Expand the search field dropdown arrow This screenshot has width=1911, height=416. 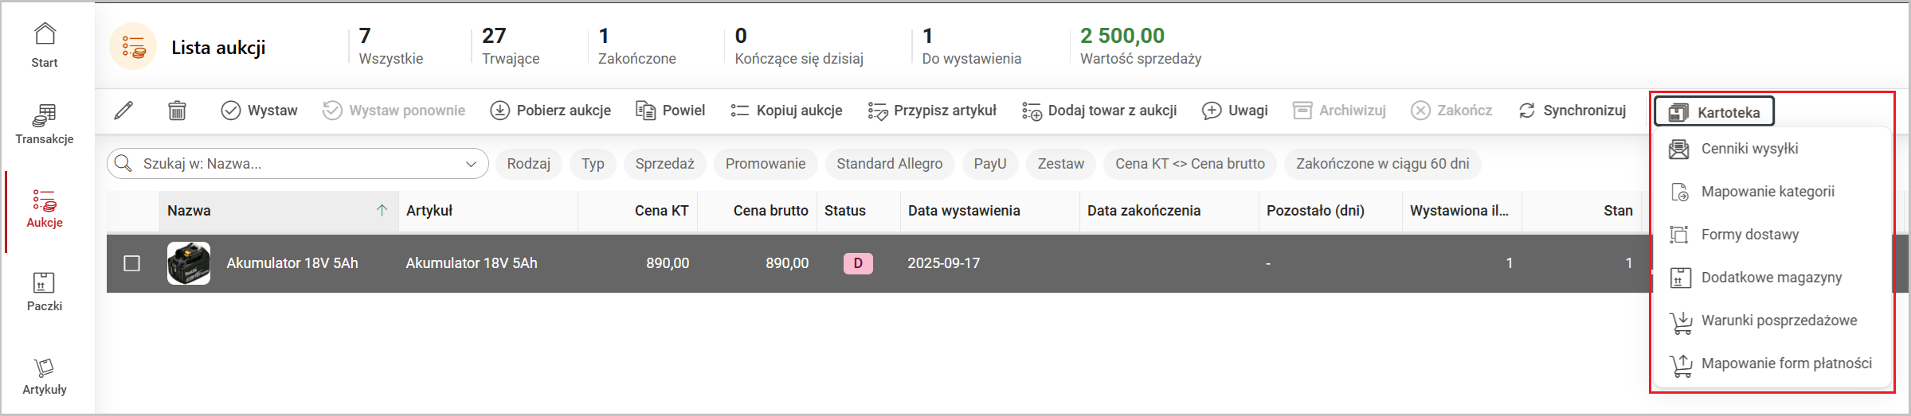471,164
